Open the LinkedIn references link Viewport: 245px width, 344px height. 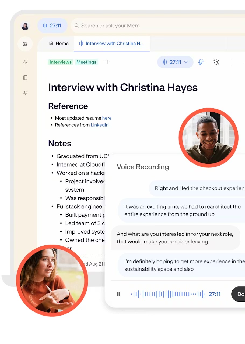[x=100, y=125]
